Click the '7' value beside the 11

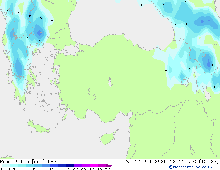click(198, 22)
